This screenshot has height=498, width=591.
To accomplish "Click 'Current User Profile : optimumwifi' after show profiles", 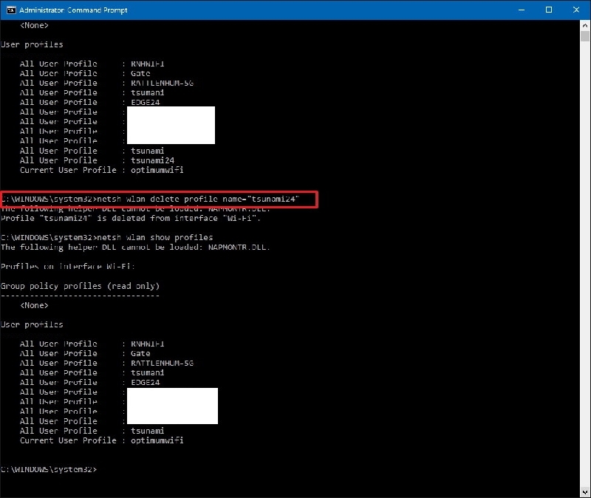I will 102,440.
